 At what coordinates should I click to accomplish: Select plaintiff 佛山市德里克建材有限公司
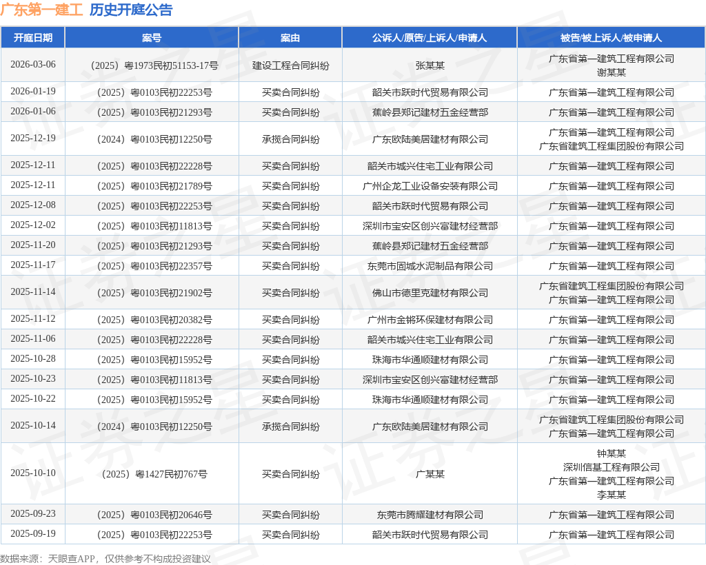(x=430, y=294)
